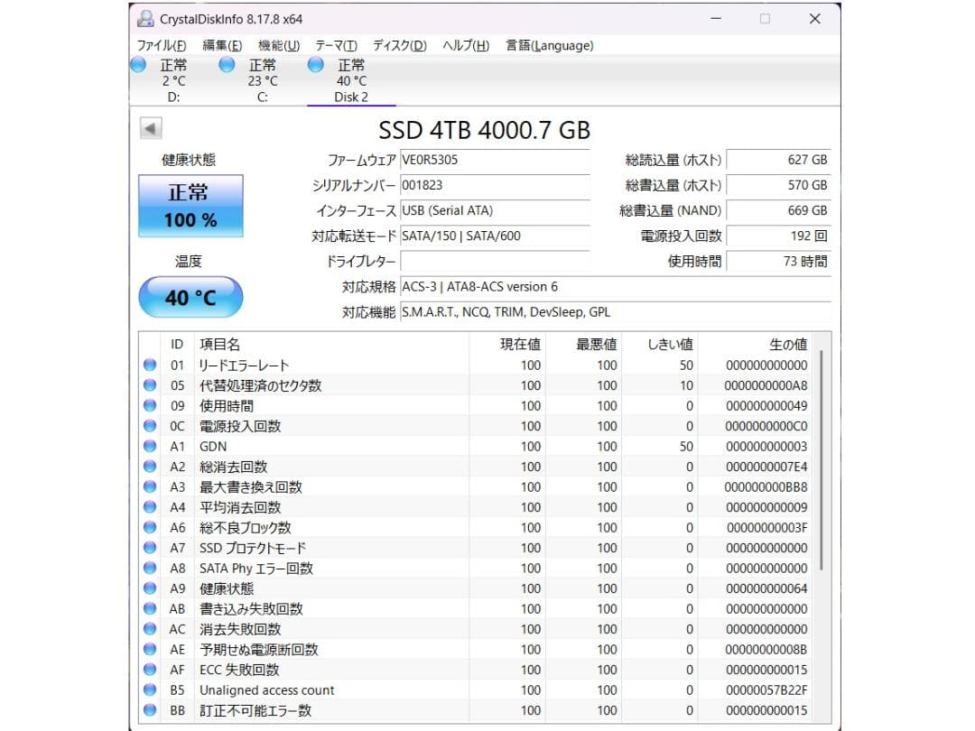The image size is (975, 731).
Task: Click the CrystalDiskInfo app icon in title bar
Action: 145,19
